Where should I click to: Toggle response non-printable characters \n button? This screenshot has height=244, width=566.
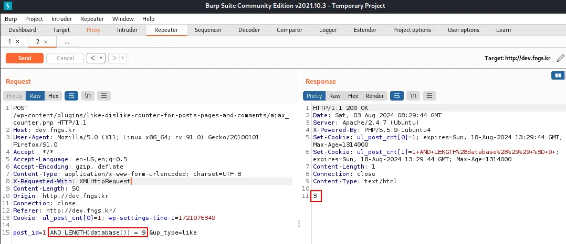click(413, 96)
